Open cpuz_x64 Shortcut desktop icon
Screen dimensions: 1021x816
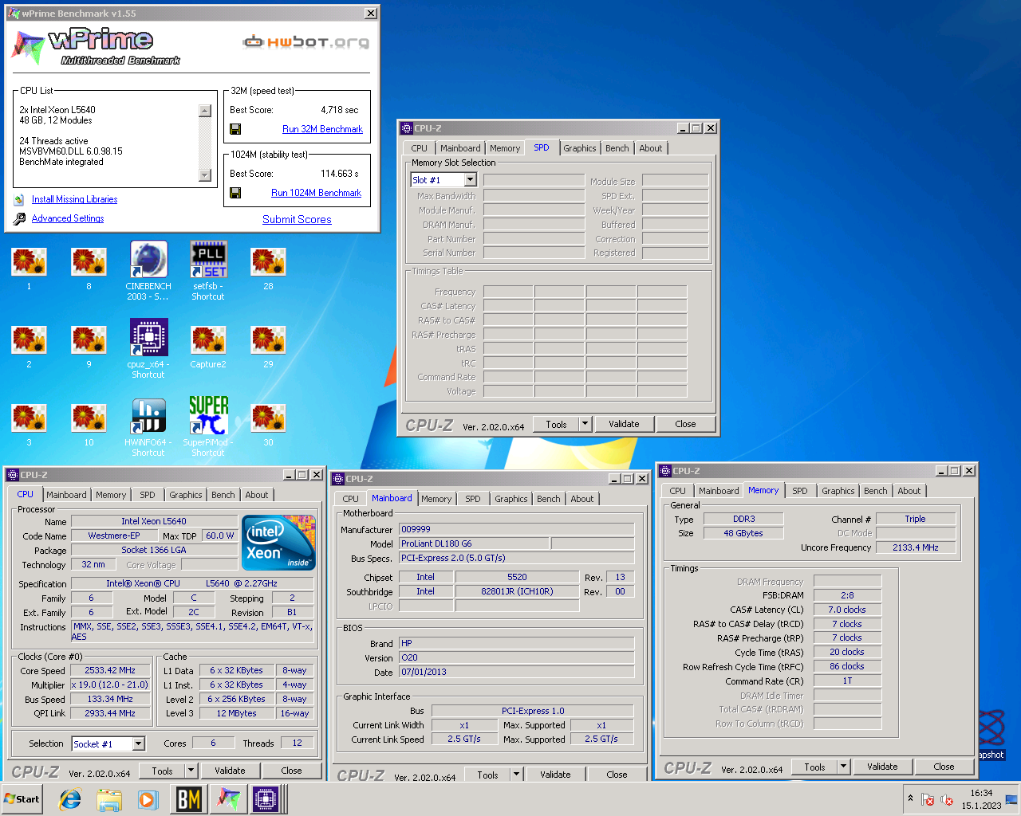click(148, 348)
